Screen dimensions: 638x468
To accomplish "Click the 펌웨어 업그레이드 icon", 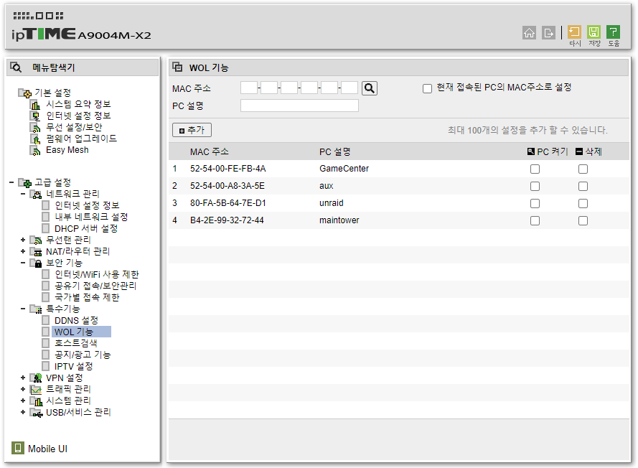I will click(35, 139).
